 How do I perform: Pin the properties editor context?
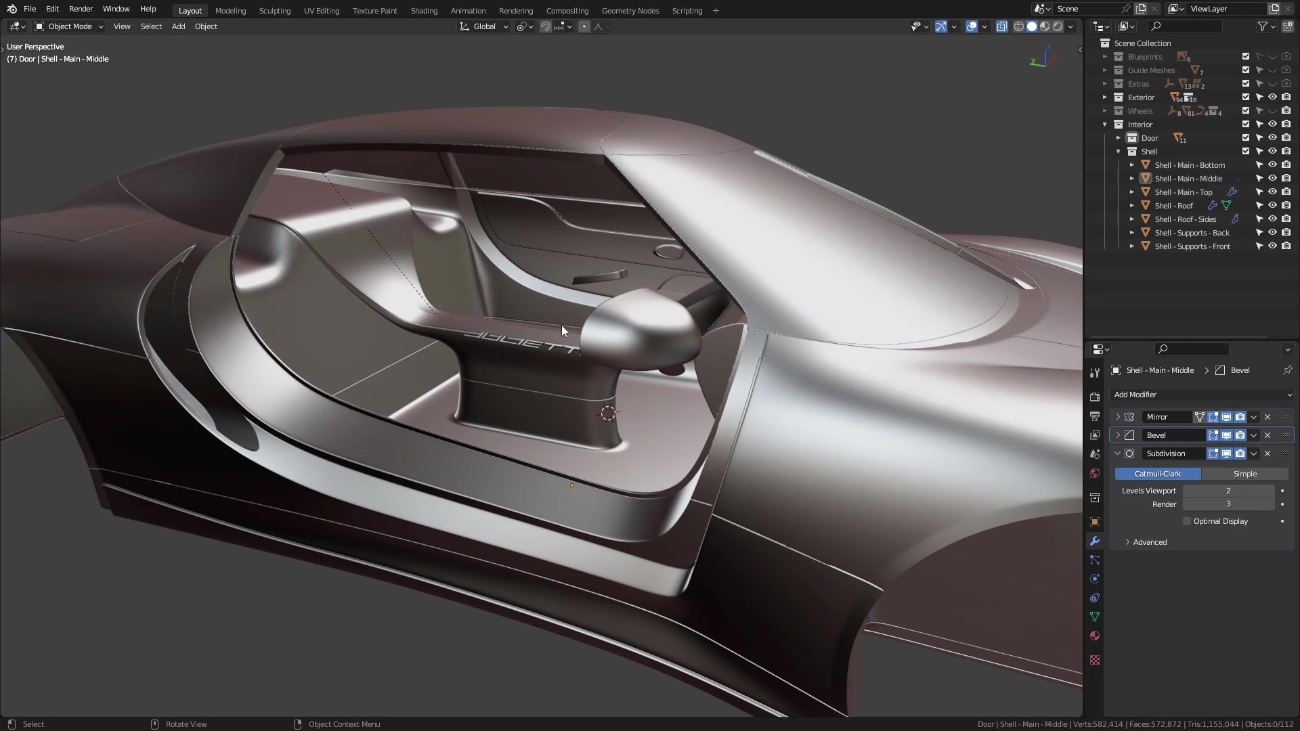1287,370
